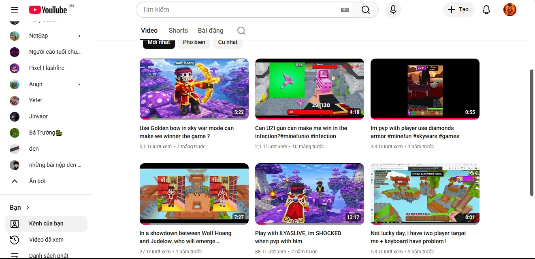The height and width of the screenshot is (259, 535).
Task: Open title 'Can UZI gun can make me win'
Action: coord(301,132)
